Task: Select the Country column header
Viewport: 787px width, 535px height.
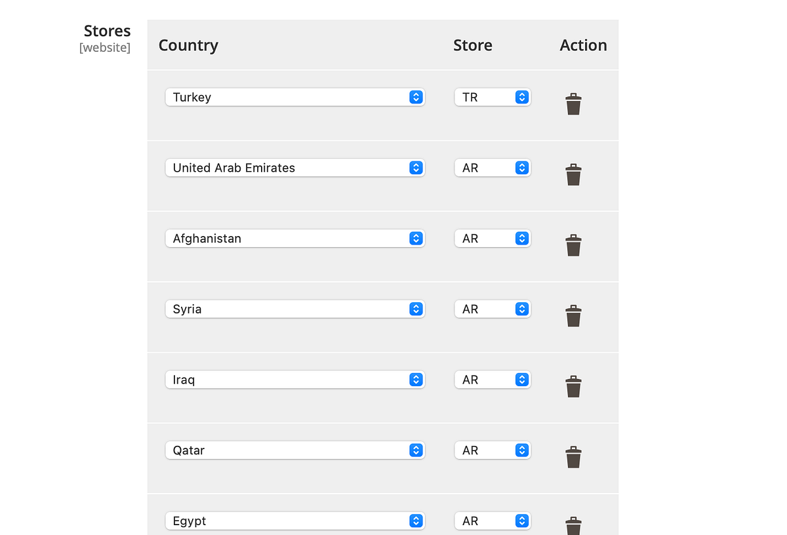Action: pos(188,45)
